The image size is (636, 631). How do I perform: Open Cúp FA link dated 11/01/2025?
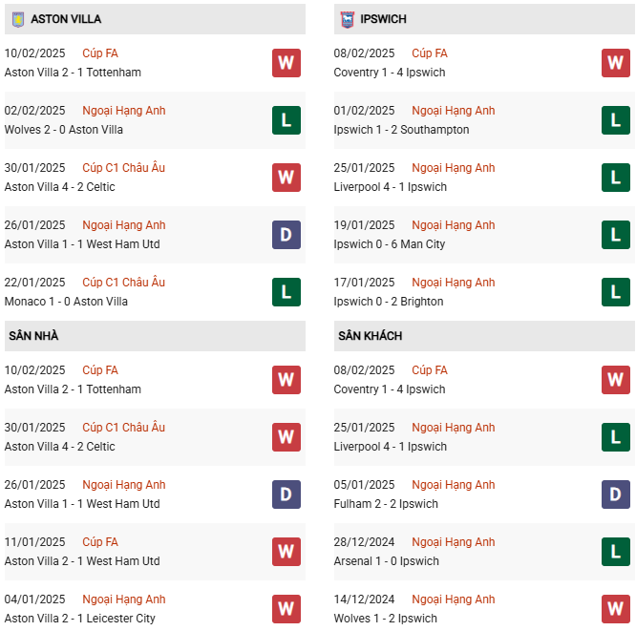(100, 542)
